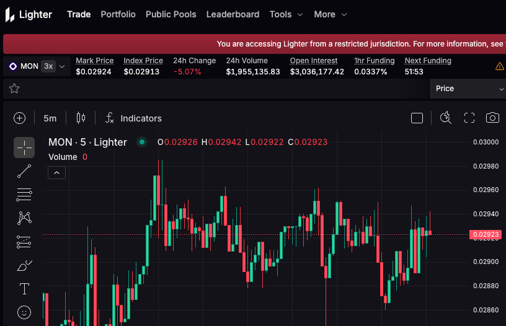Go to the Portfolio page
This screenshot has height=326, width=506.
point(118,14)
